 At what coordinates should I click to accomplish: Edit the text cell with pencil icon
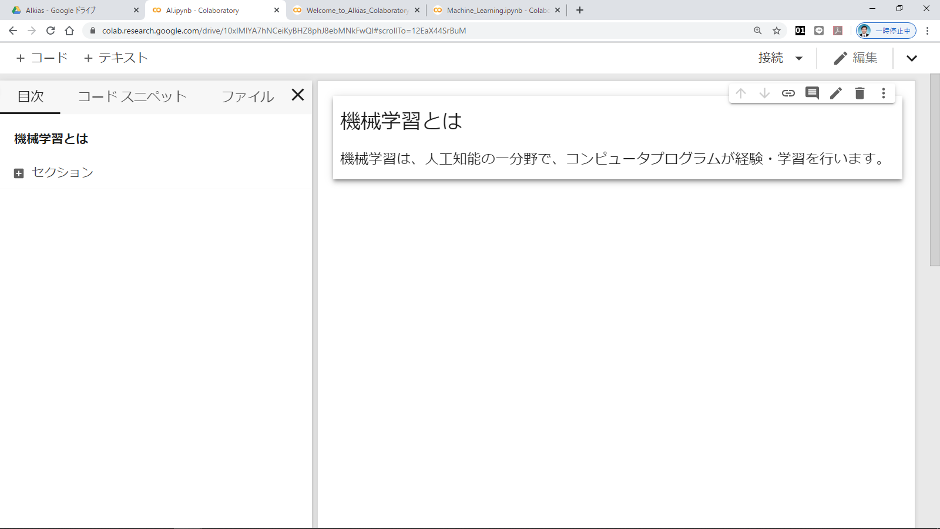click(836, 93)
